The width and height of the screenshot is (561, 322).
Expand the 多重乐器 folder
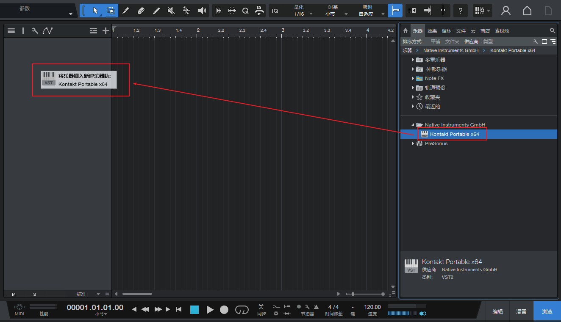(413, 60)
